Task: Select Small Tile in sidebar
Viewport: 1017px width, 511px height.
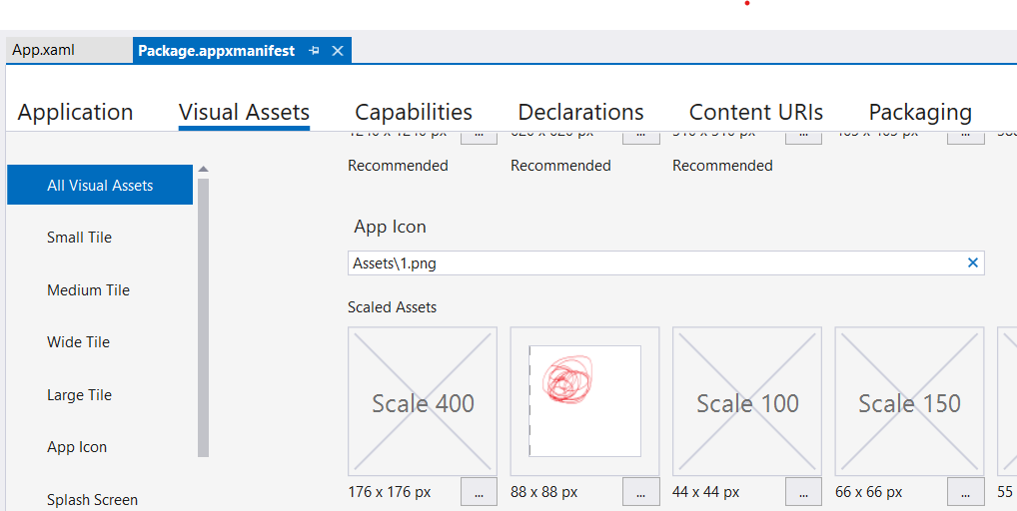Action: click(79, 238)
